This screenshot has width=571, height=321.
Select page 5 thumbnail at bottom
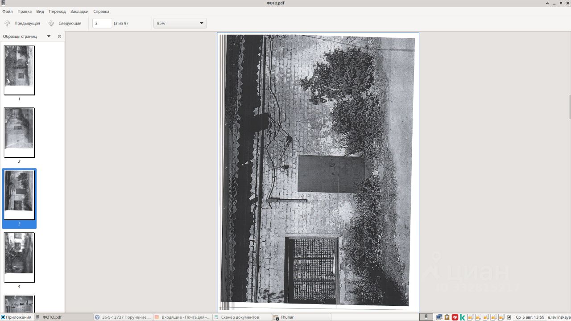[19, 304]
